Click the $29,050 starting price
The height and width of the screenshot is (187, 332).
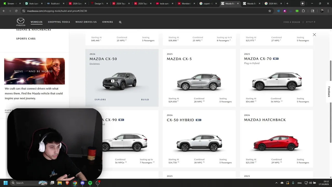click(x=173, y=102)
